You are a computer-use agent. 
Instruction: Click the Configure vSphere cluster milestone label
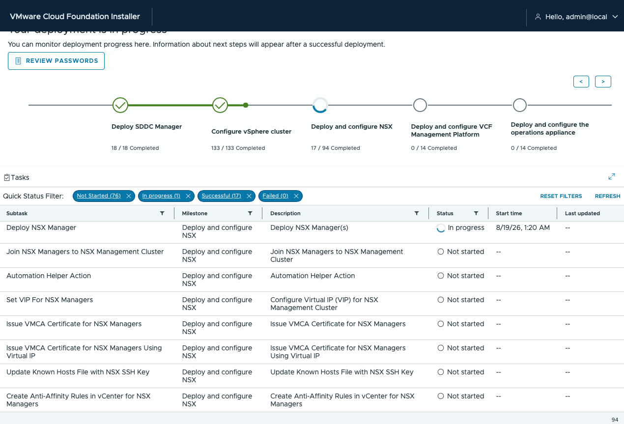252,132
